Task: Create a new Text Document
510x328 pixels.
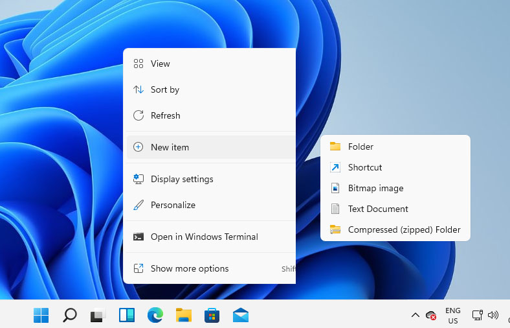Action: [x=395, y=209]
